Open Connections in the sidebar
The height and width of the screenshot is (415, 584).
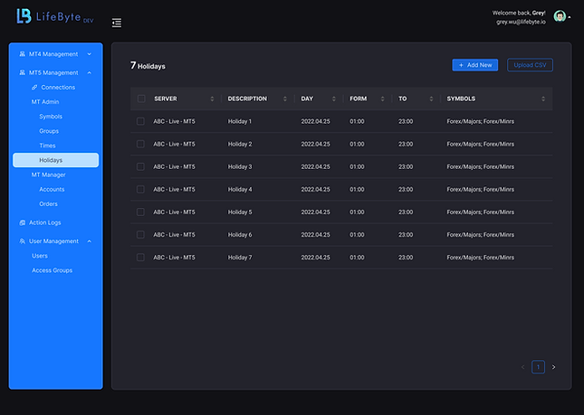(58, 88)
